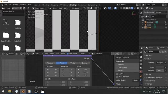Open the parent folder thumbnail

tap(6, 22)
